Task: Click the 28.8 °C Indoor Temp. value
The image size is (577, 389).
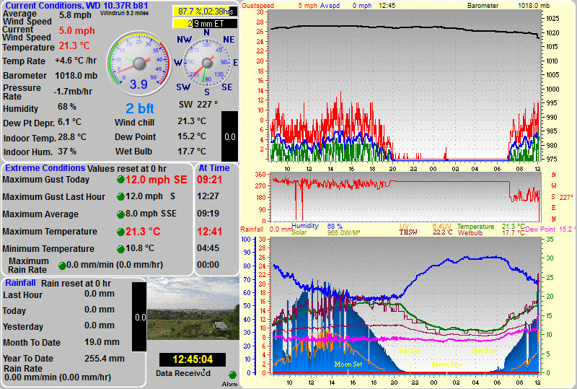Action: pyautogui.click(x=72, y=137)
